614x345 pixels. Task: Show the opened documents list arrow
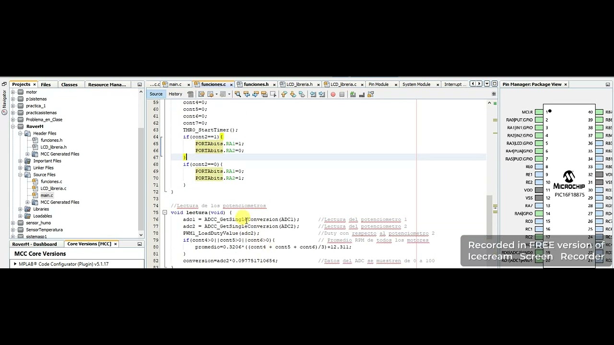tap(487, 84)
